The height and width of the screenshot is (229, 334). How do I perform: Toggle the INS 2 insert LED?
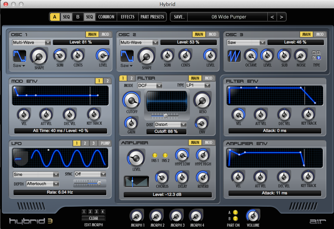(x=165, y=155)
